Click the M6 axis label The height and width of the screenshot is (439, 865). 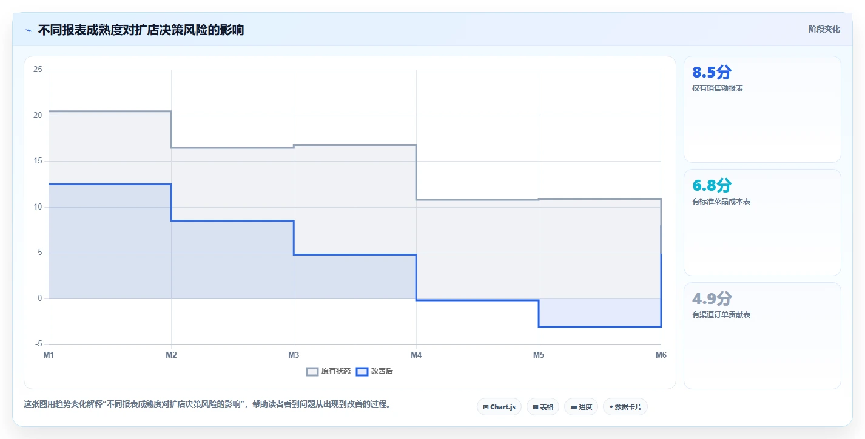661,355
